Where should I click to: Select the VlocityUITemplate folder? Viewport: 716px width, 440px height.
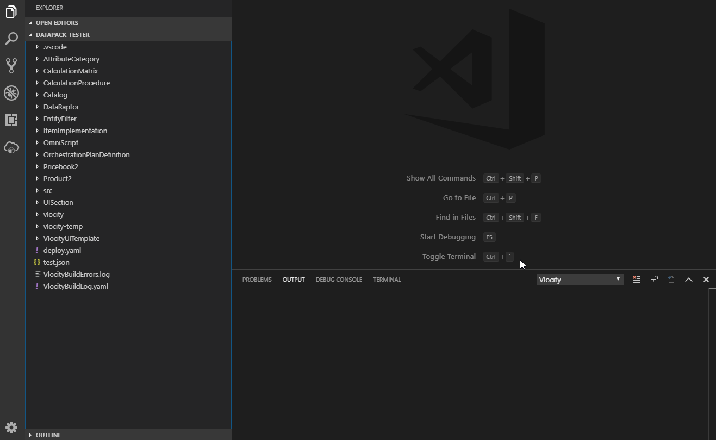128,238
